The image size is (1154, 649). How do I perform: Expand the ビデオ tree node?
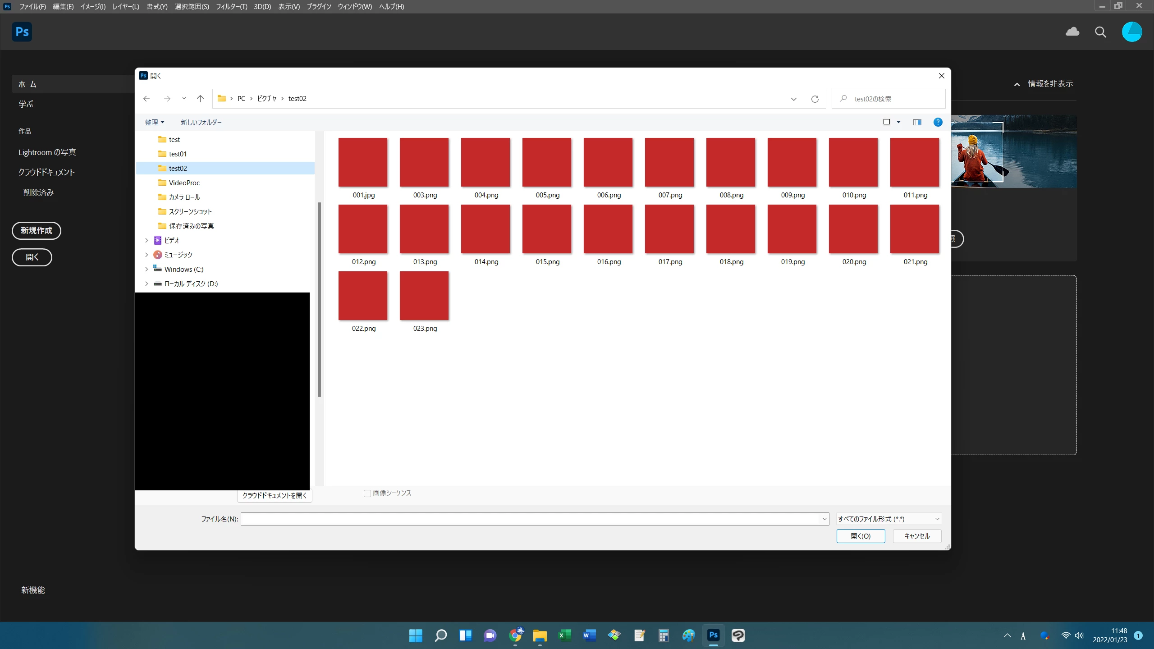click(x=147, y=241)
